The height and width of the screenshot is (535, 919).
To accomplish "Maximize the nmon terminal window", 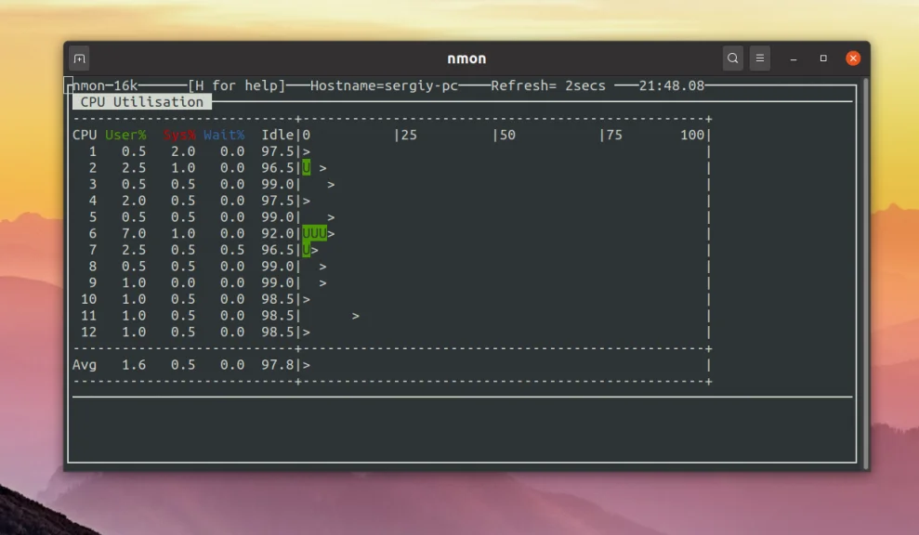I will 823,59.
